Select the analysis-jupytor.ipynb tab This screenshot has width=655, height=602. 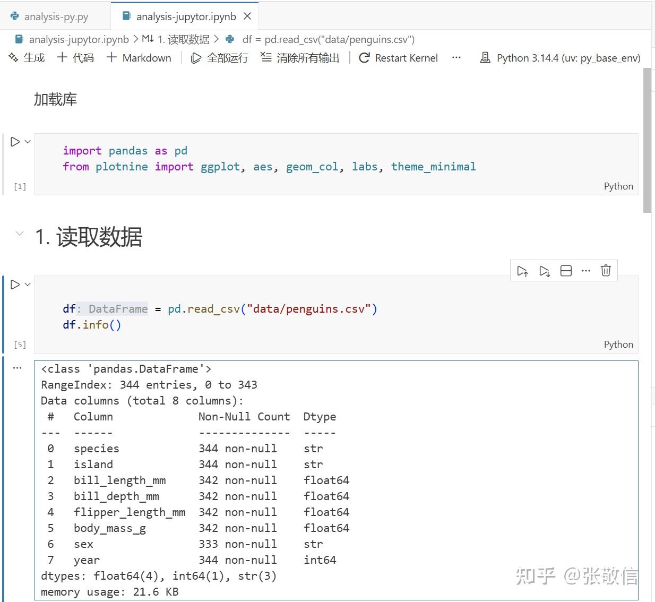click(186, 16)
